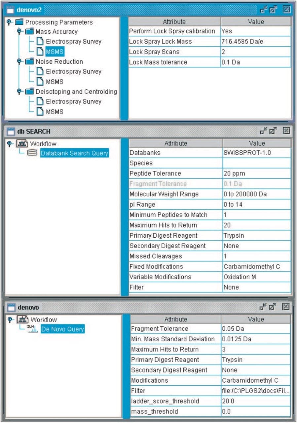Click the empty Species value cell
The image size is (297, 423).
(257, 163)
